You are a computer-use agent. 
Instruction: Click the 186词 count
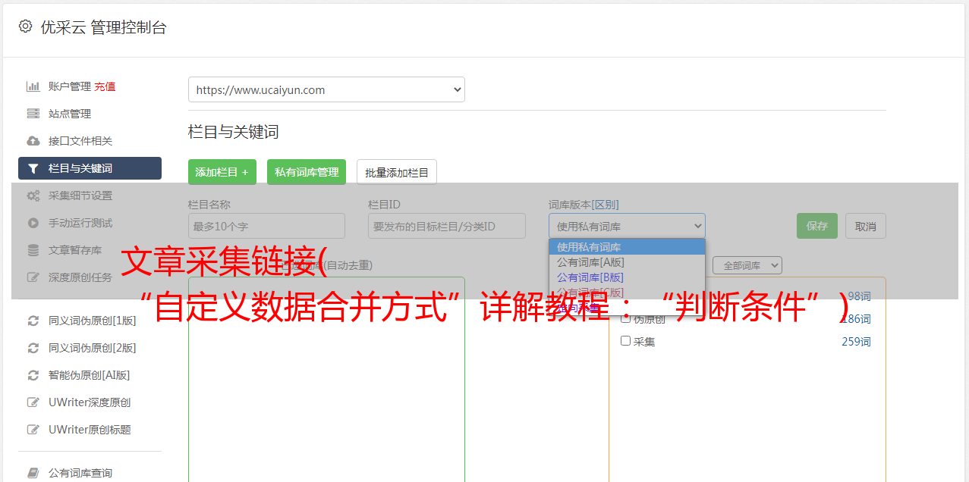click(x=855, y=319)
